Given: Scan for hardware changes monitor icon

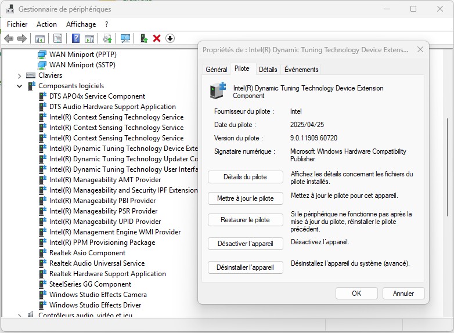Looking at the screenshot, I should [x=125, y=38].
